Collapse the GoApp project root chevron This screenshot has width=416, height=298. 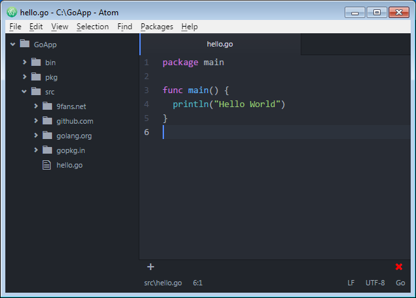coord(13,44)
